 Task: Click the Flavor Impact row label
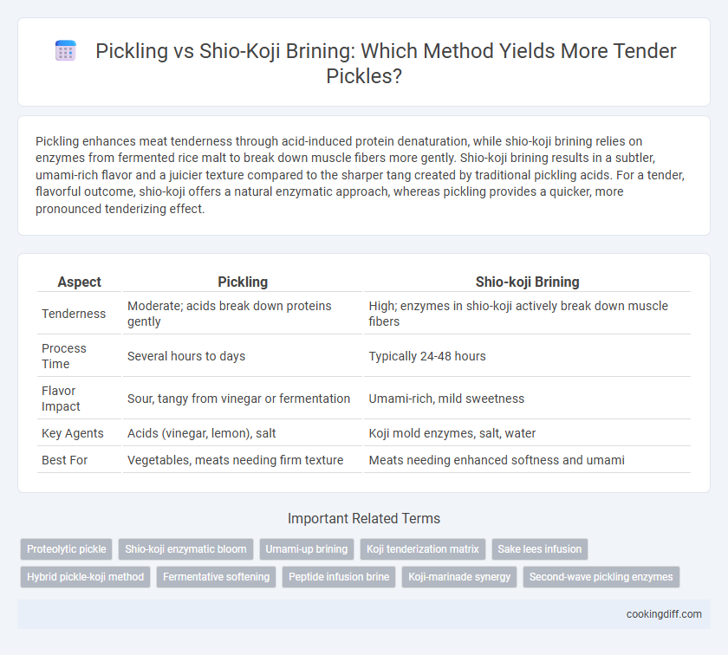click(61, 399)
